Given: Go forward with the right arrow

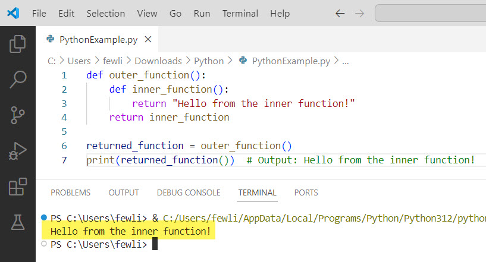Looking at the screenshot, I should click(359, 13).
